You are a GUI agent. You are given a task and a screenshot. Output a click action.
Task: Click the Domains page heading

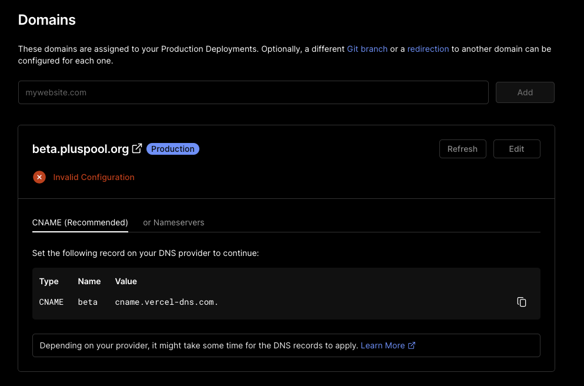click(x=46, y=19)
